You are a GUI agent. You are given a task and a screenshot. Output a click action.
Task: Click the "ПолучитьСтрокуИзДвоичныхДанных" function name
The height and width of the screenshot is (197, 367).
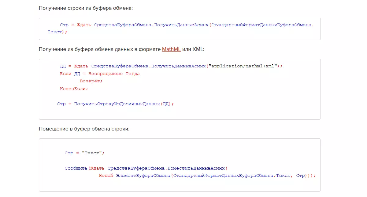pyautogui.click(x=117, y=104)
